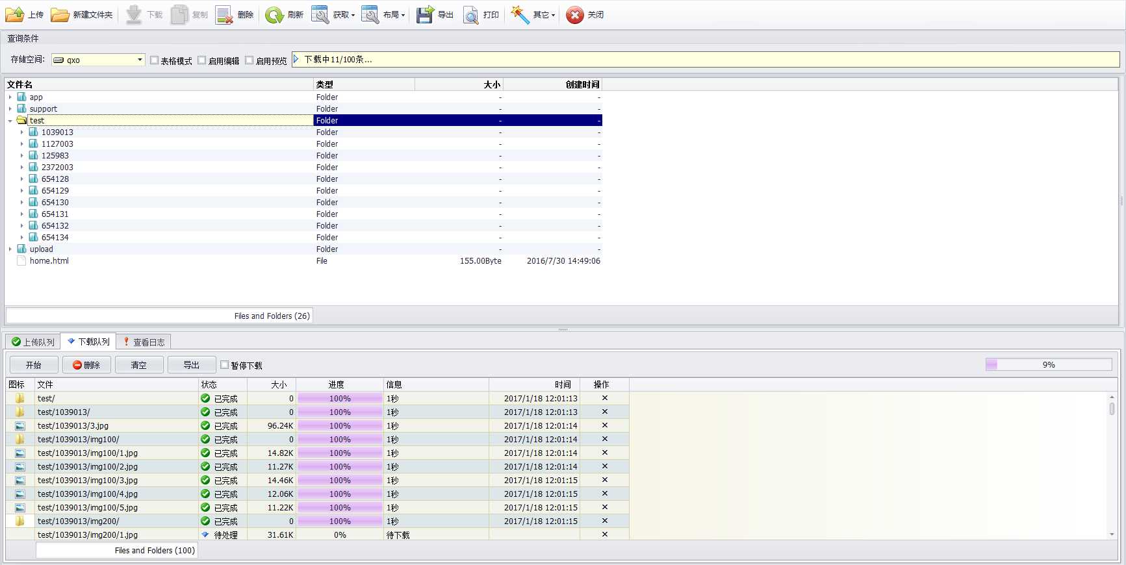
Task: Click the 开始 (Start) button
Action: (34, 365)
